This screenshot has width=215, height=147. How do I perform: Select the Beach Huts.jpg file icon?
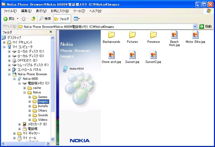[x=174, y=35]
